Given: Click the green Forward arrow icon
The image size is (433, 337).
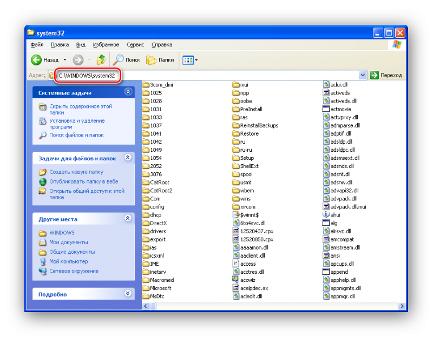Looking at the screenshot, I should [x=78, y=60].
